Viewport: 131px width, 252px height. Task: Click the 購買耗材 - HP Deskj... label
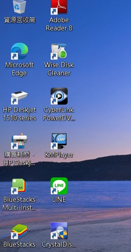coord(19,159)
